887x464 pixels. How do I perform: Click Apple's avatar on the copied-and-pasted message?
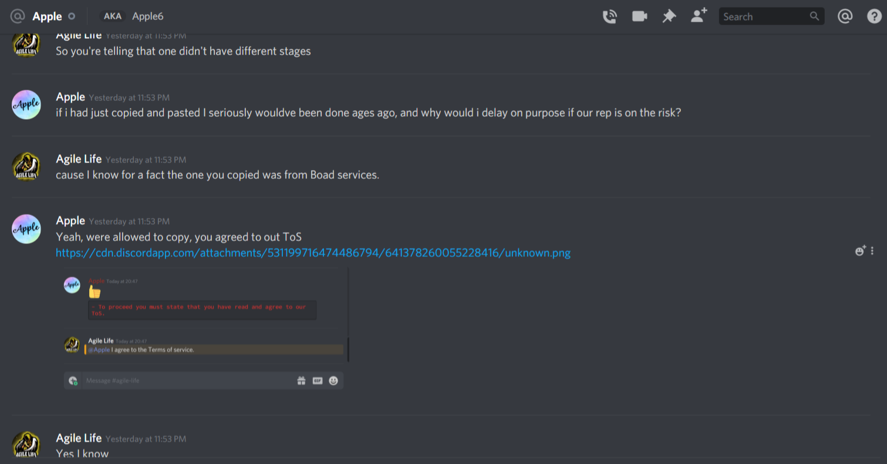coord(26,104)
